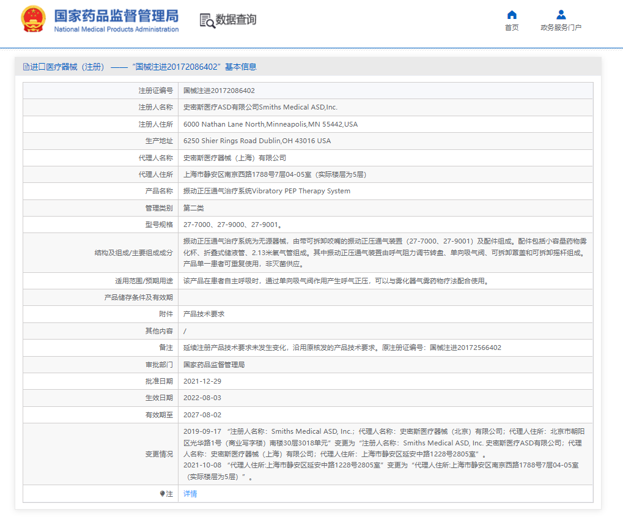623x517 pixels.
Task: Click the 备注 row label
Action: pyautogui.click(x=166, y=348)
